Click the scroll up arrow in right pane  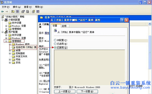150,24
